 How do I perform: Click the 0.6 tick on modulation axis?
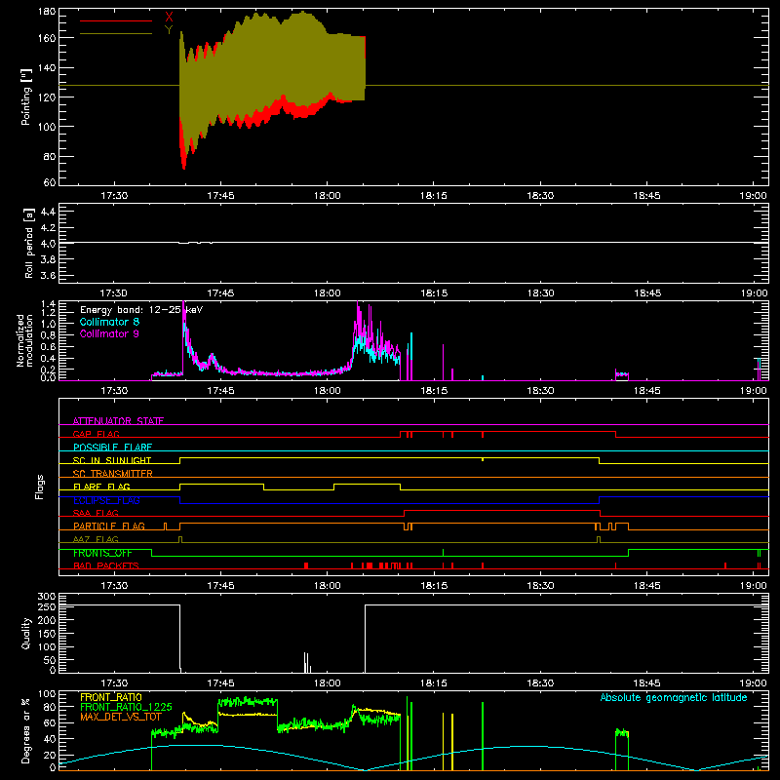point(49,347)
